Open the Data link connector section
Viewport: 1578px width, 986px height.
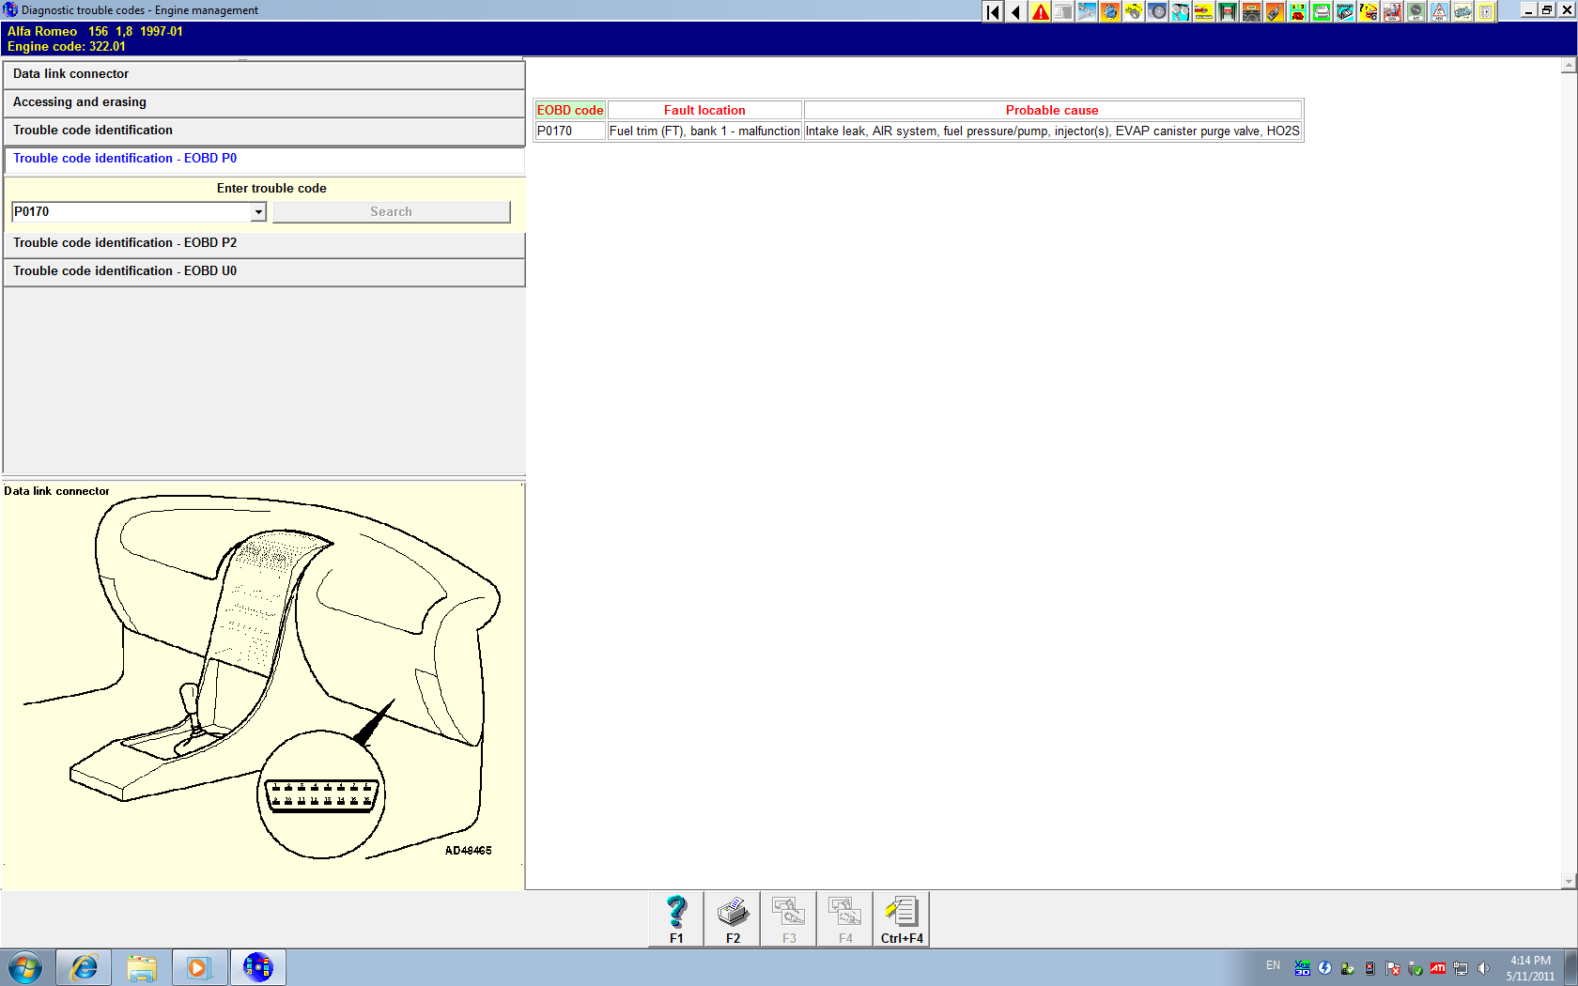click(263, 74)
